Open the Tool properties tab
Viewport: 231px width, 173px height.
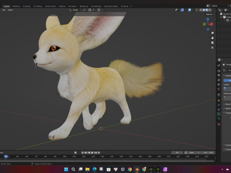pos(219,65)
